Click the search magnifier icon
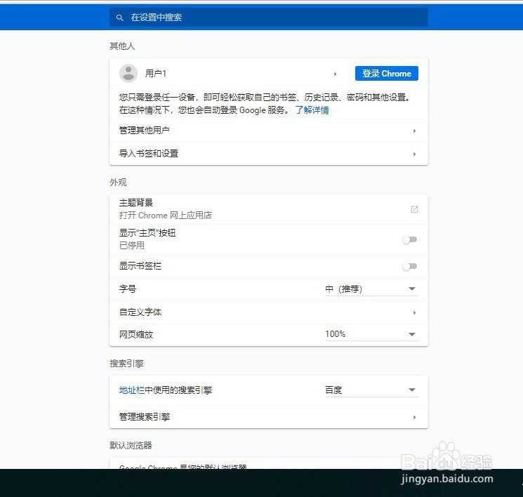 pyautogui.click(x=120, y=18)
